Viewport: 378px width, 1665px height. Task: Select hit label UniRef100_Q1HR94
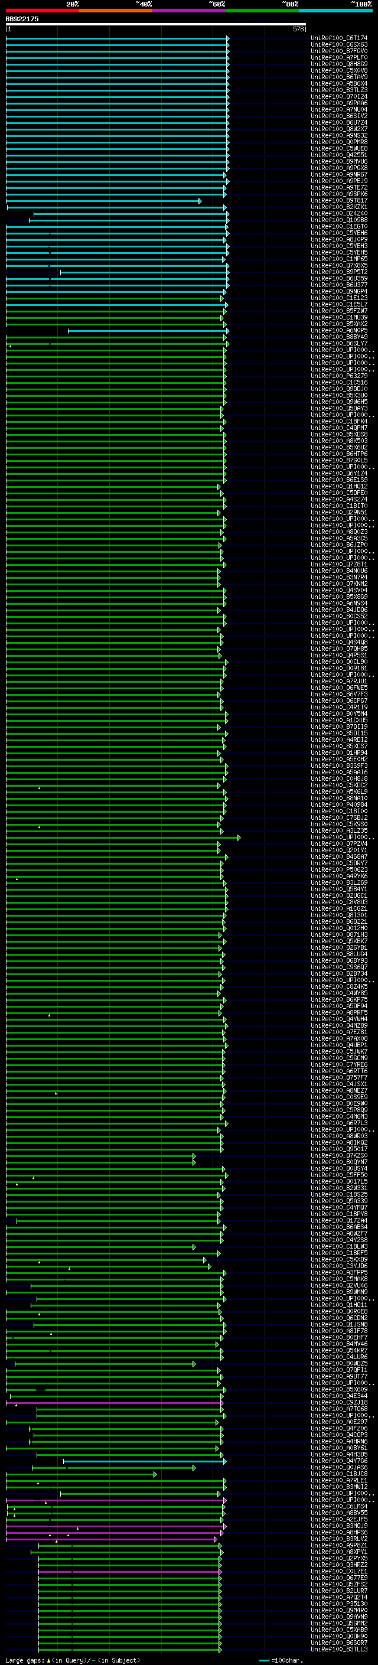[x=339, y=752]
